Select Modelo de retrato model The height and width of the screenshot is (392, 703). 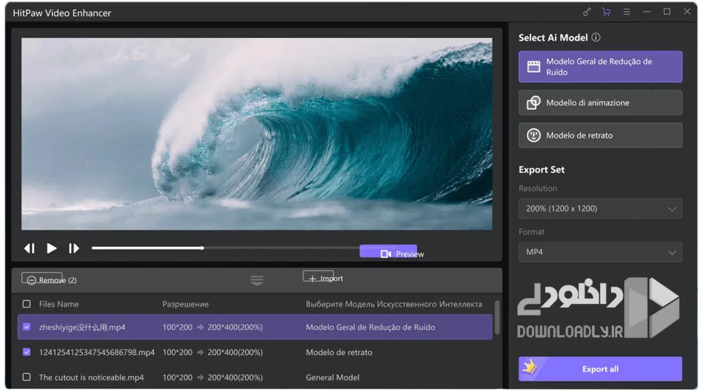tap(600, 135)
